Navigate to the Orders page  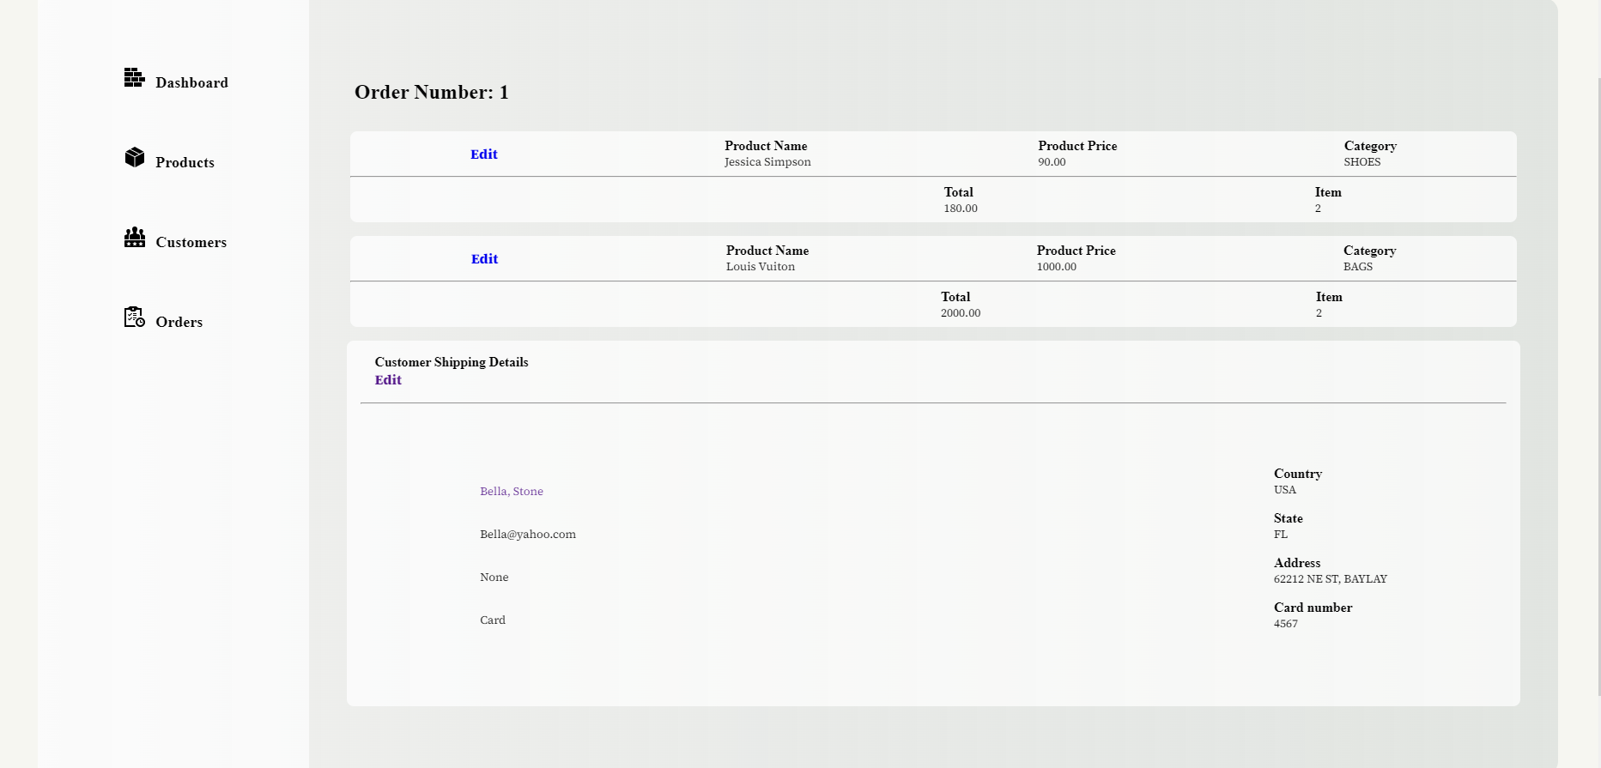[179, 323]
